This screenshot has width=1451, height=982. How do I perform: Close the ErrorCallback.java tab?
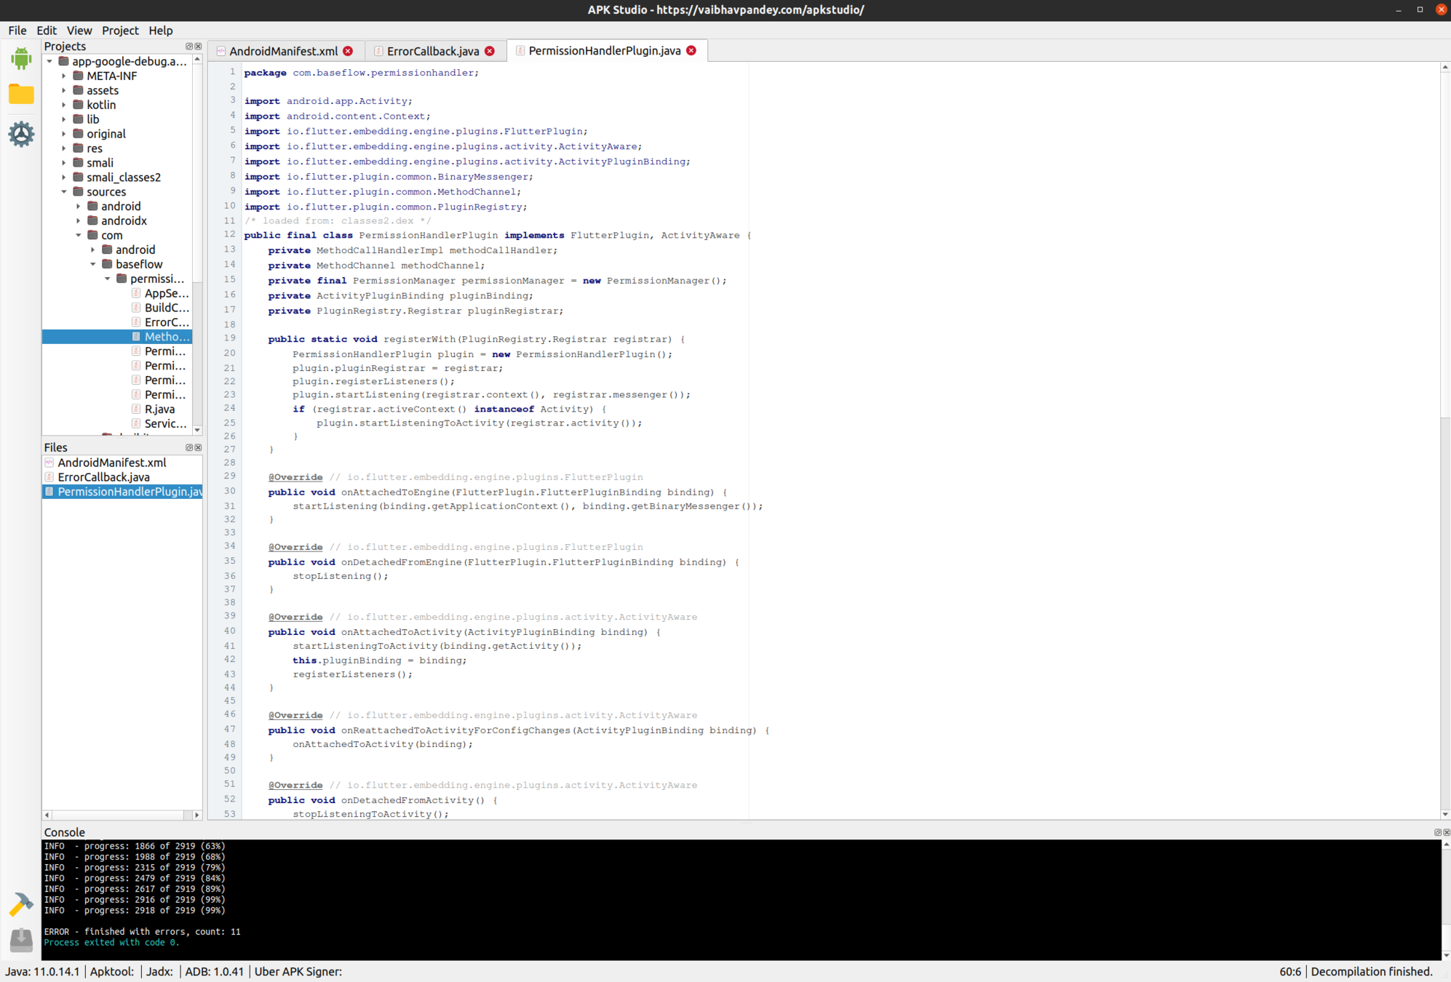click(490, 51)
